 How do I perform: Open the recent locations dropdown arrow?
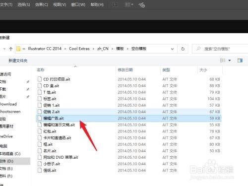point(4,49)
